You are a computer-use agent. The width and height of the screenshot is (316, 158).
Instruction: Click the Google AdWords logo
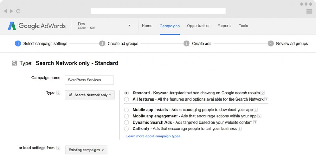pos(37,26)
